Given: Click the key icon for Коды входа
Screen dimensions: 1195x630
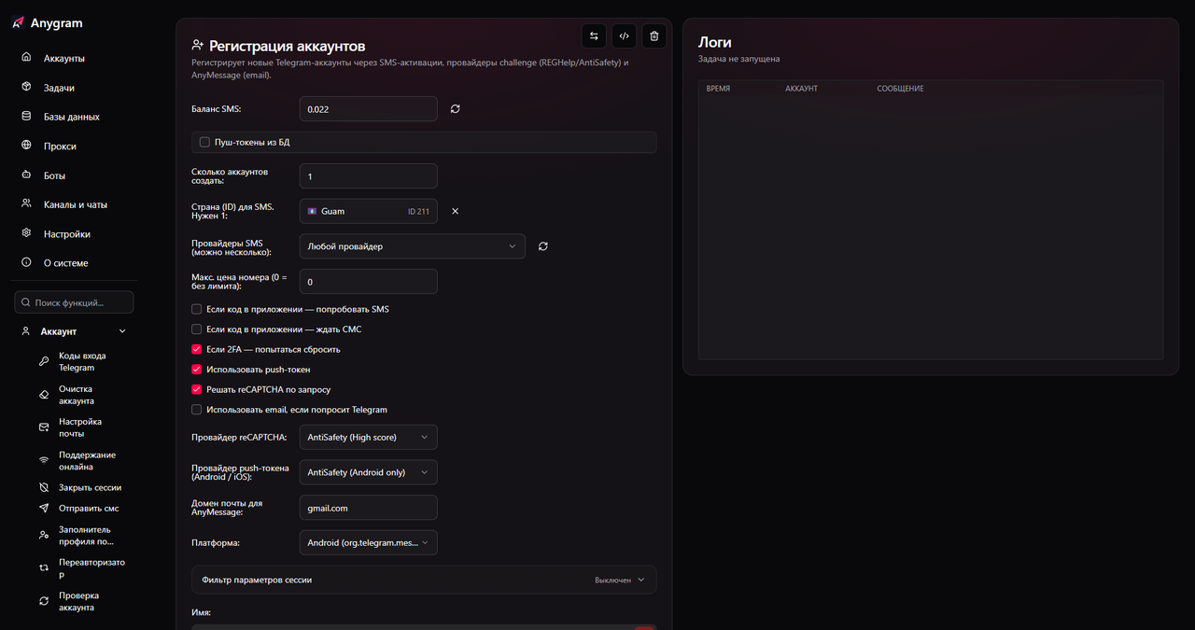Looking at the screenshot, I should [43, 362].
